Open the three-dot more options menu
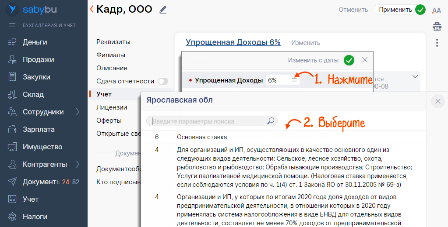Image resolution: width=448 pixels, height=227 pixels. (x=437, y=43)
